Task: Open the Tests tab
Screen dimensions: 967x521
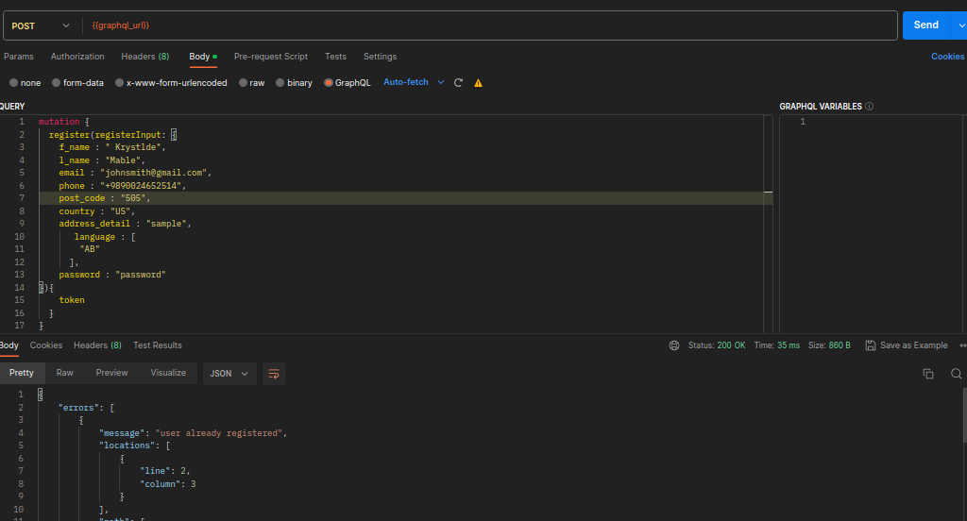Action: point(335,56)
